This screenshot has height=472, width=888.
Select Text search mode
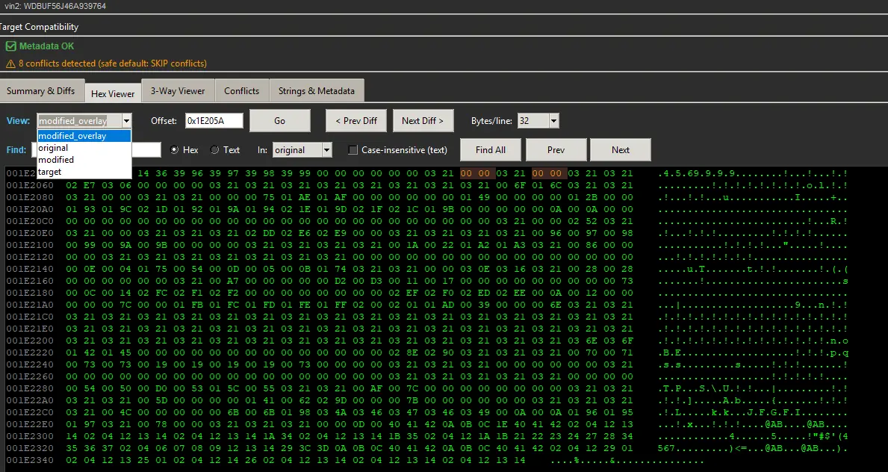[213, 149]
